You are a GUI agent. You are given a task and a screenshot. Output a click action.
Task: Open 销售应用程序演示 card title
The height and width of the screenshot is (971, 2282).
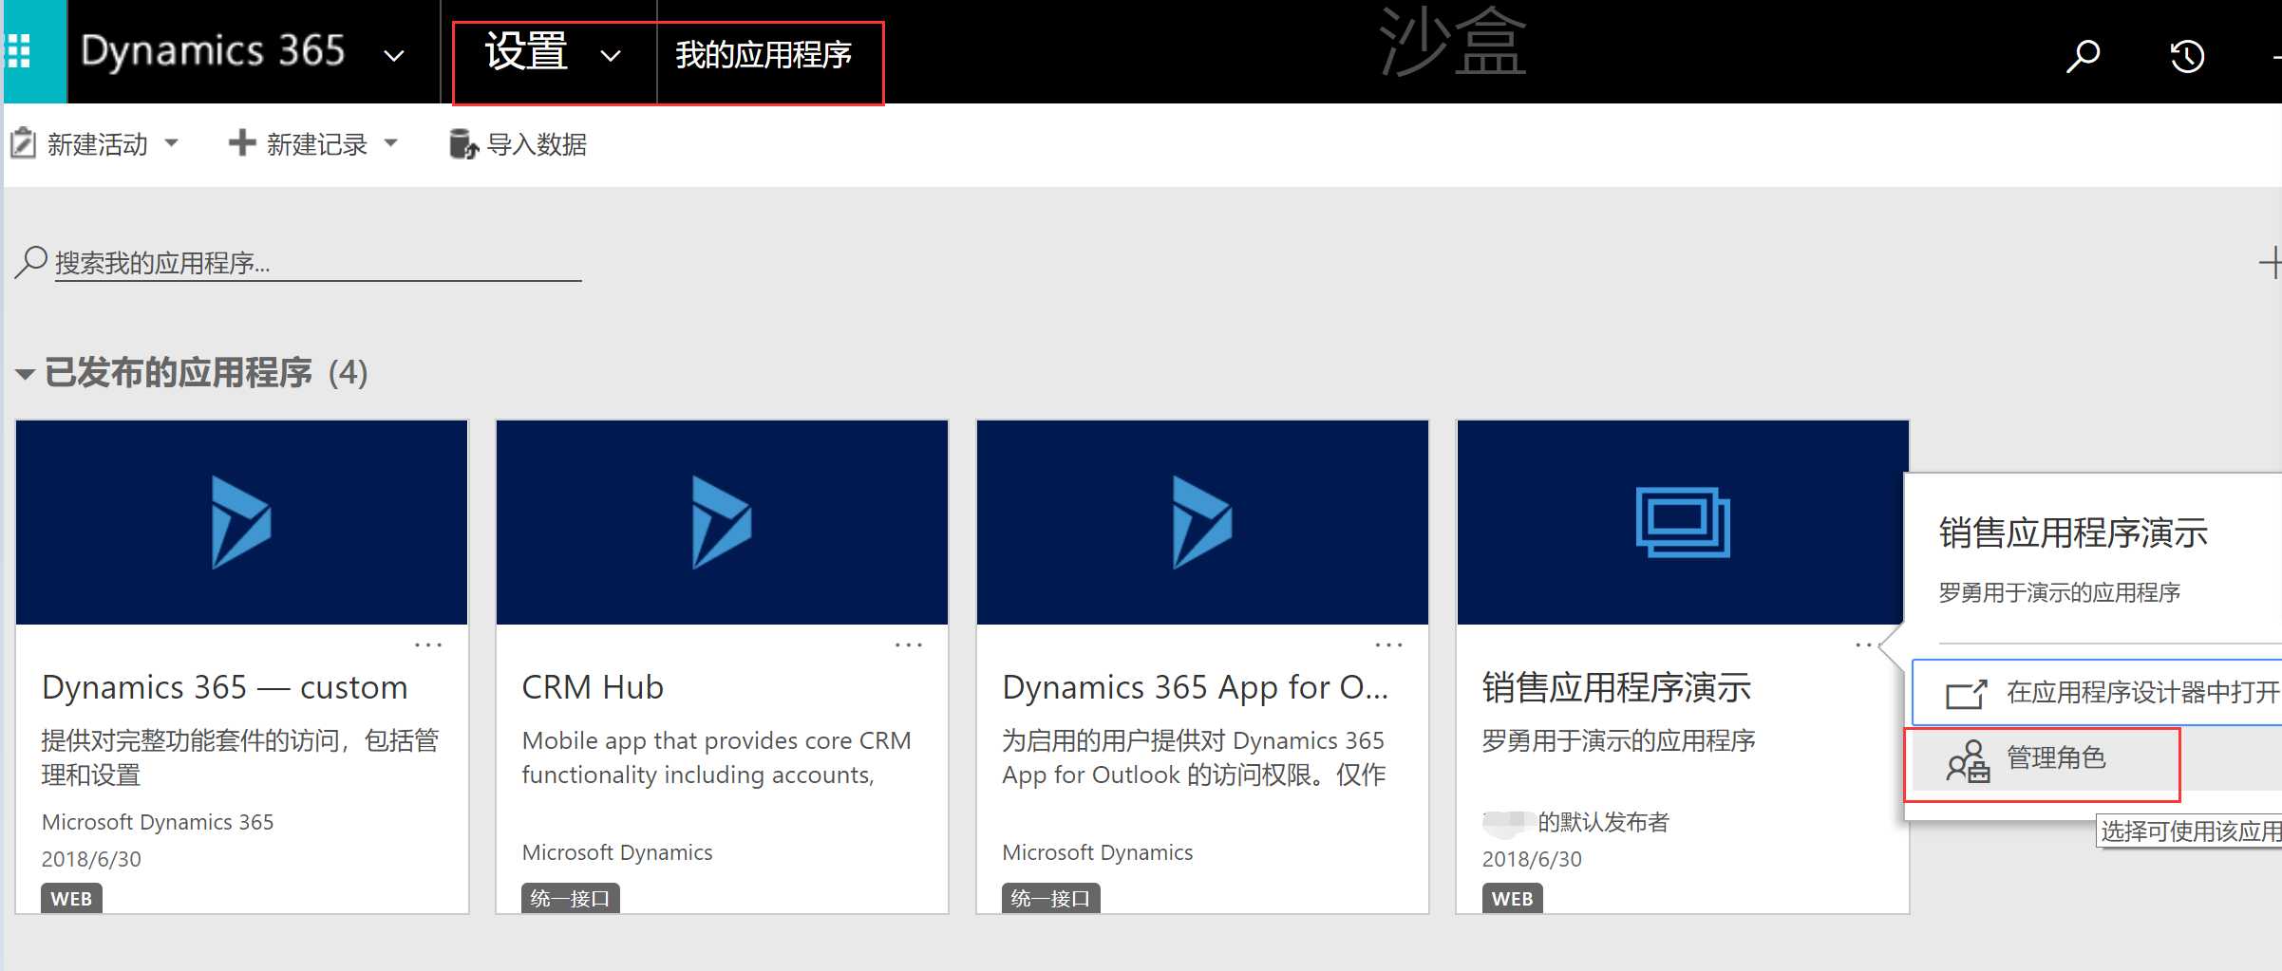point(1616,687)
